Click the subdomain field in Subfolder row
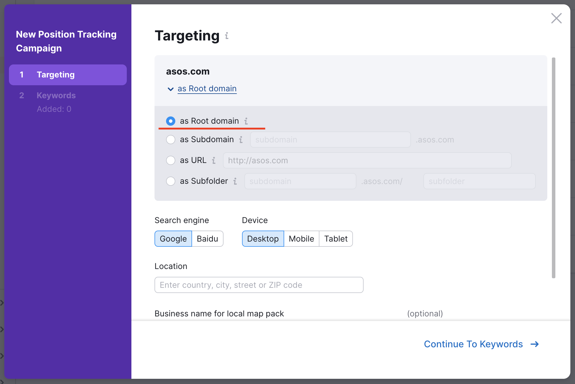Screen dimensions: 575x384 coord(300,181)
